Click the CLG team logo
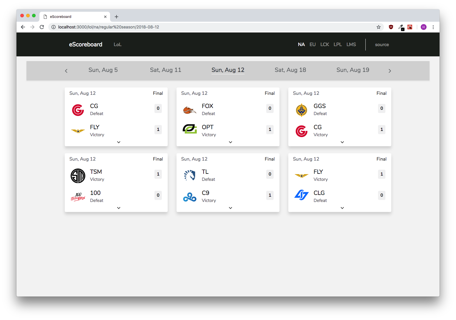456x320 pixels. click(302, 195)
